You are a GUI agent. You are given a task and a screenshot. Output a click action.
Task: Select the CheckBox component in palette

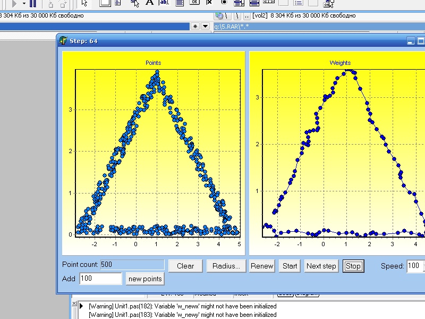click(x=209, y=3)
